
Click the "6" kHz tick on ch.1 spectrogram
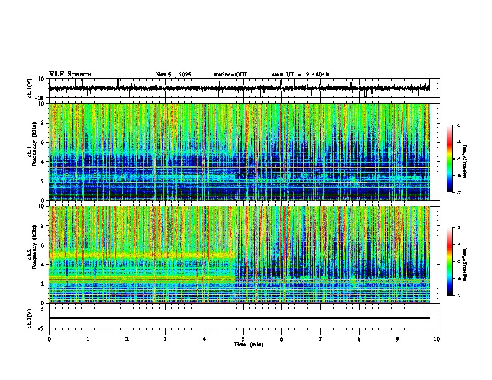[x=44, y=142]
